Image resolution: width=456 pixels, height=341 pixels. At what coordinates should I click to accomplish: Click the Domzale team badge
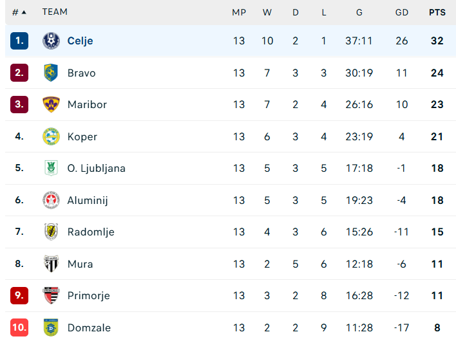click(51, 327)
